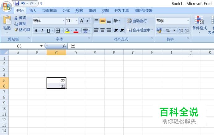The height and width of the screenshot is (135, 214).
Task: Open fill color palette arrow
Action: 71,30
